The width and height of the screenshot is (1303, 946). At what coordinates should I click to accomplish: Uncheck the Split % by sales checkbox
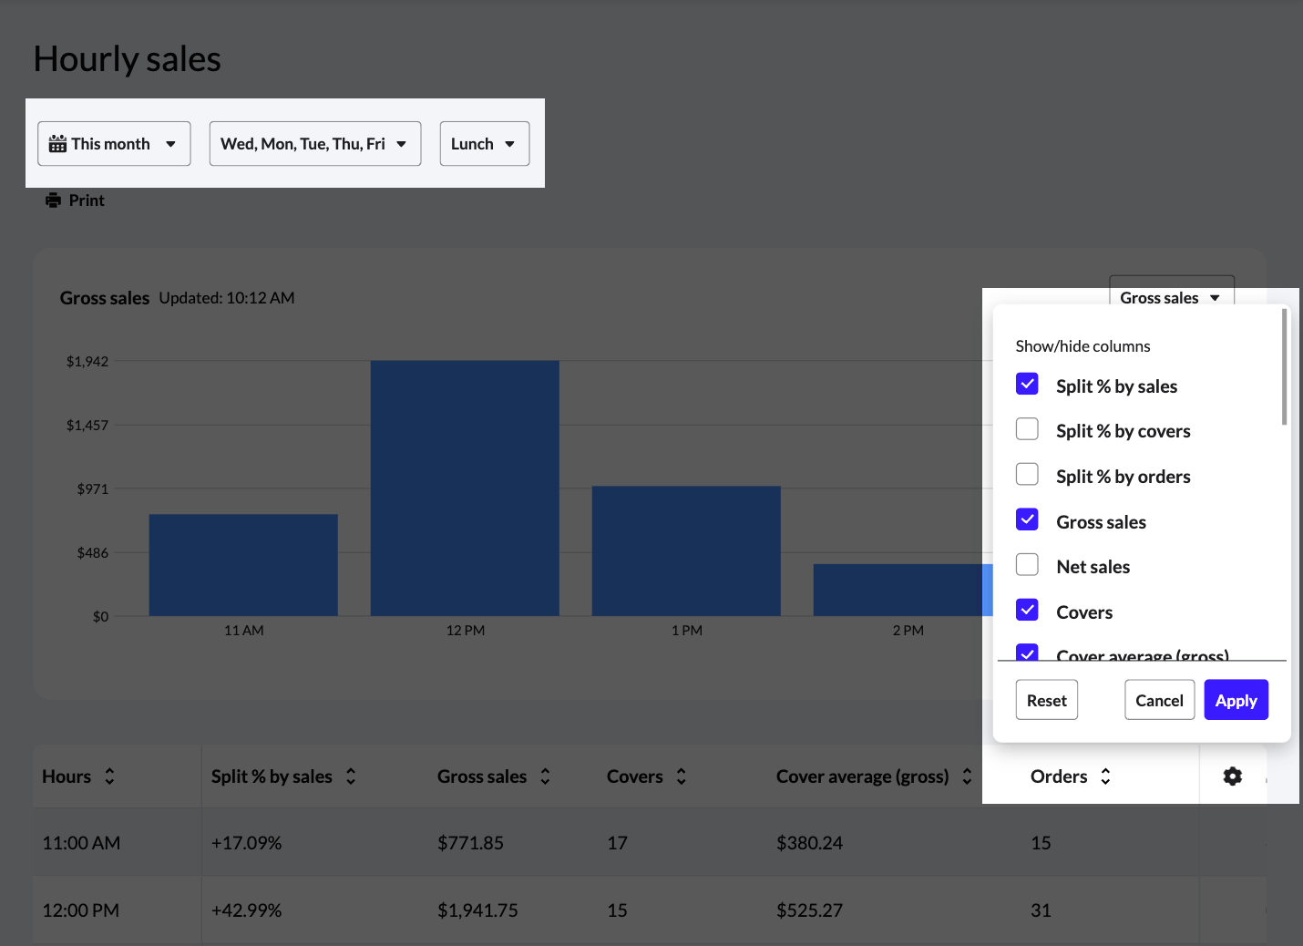1027,385
